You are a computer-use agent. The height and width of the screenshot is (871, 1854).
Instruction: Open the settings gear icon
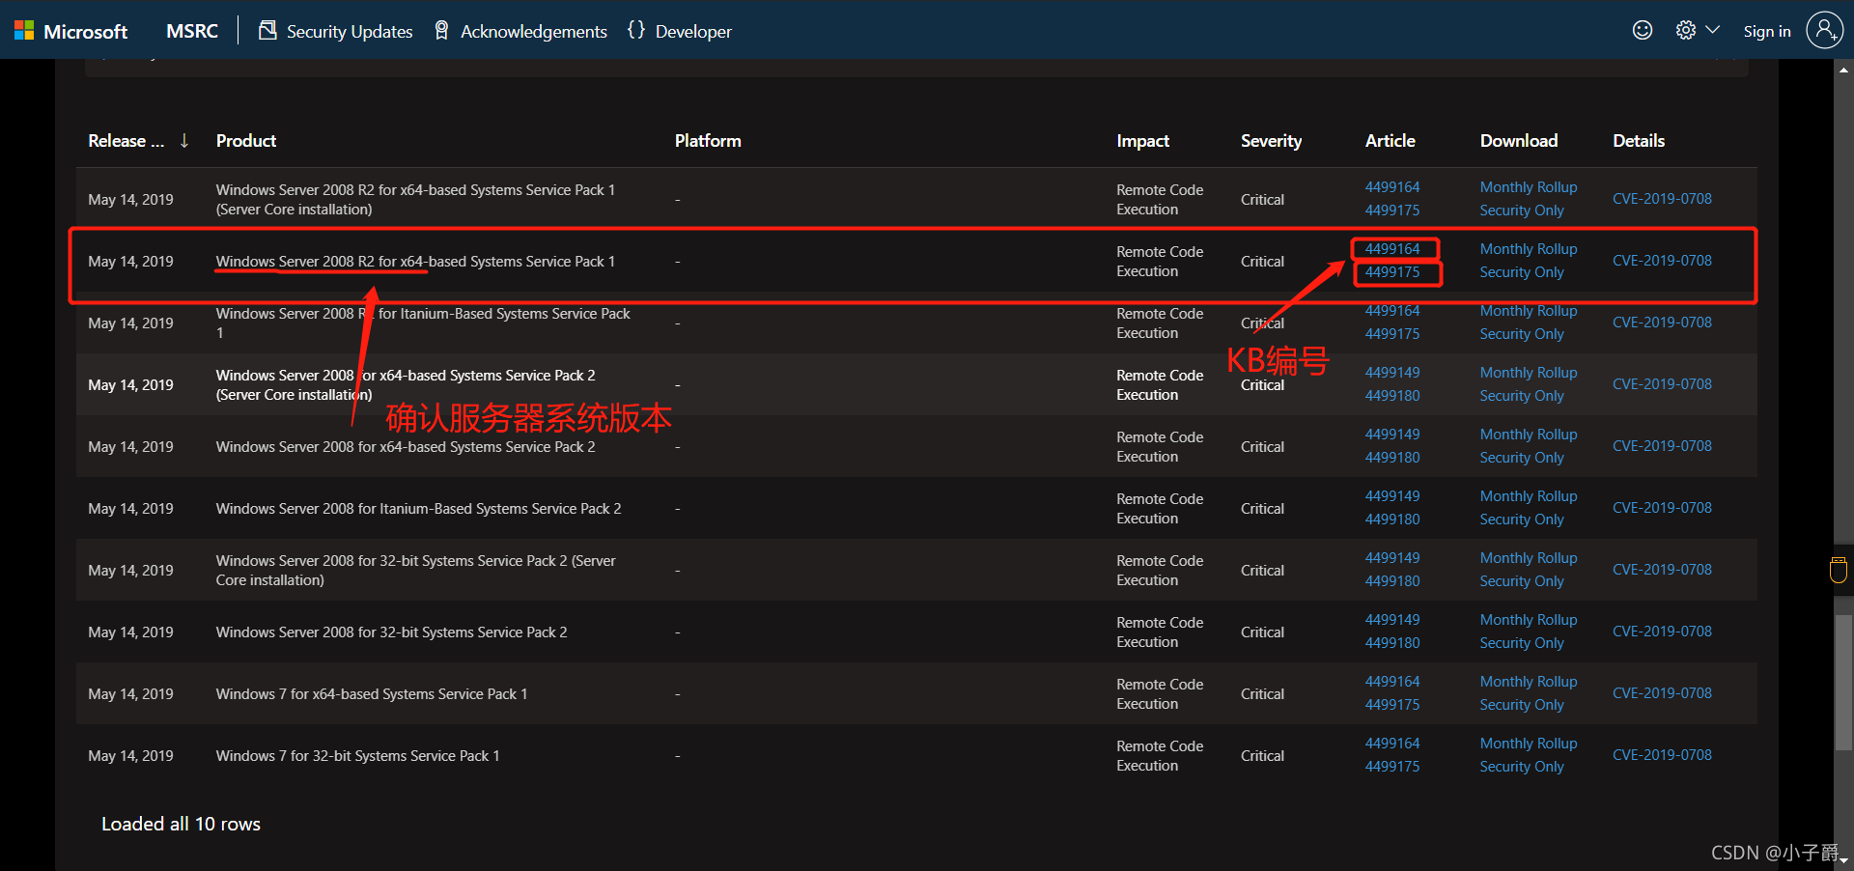pyautogui.click(x=1686, y=30)
